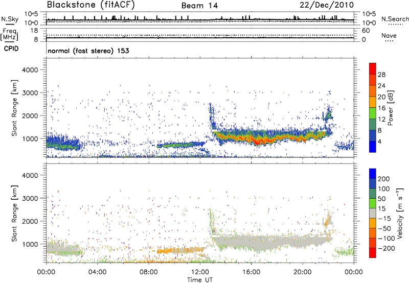Click the Power [dB] color bar
Image resolution: width=409 pixels, height=283 pixels.
(373, 108)
